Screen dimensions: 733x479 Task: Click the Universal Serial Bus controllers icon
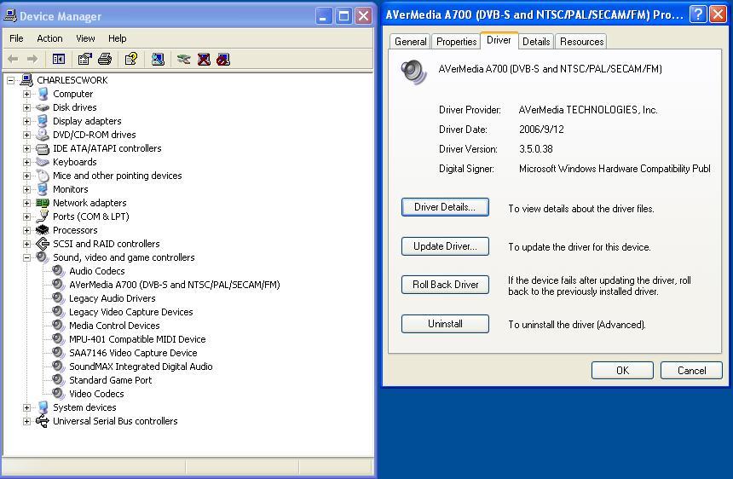(x=43, y=421)
